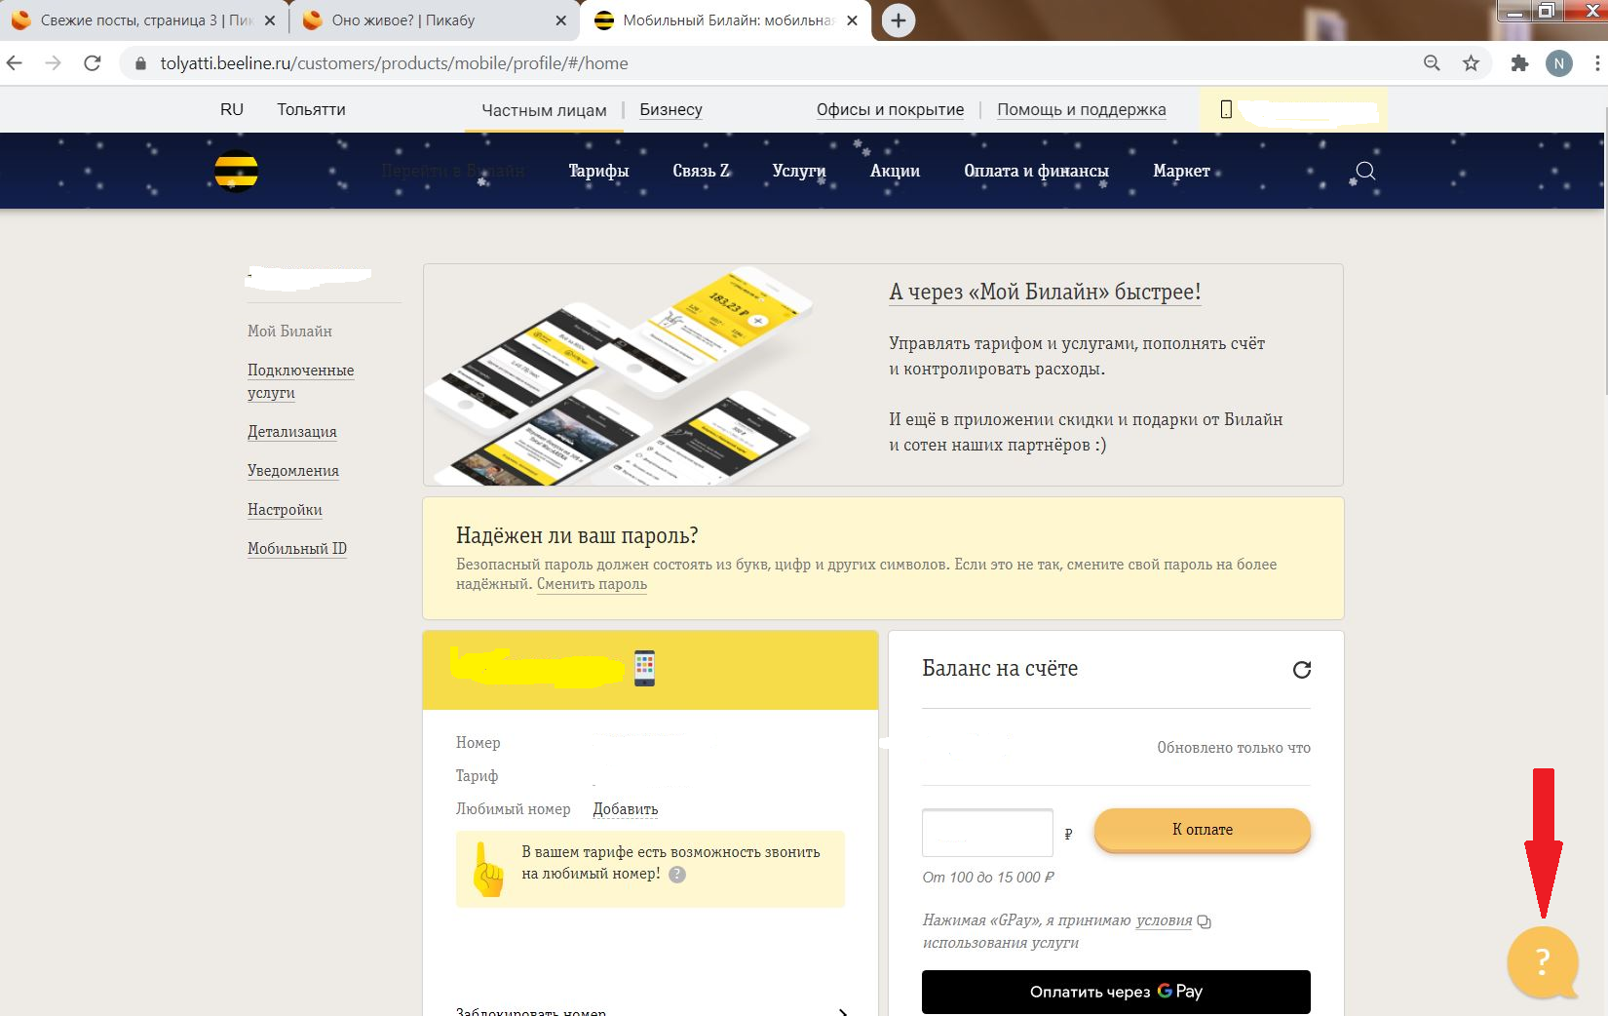
Task: Open Оплата и финансы menu
Action: click(1036, 172)
